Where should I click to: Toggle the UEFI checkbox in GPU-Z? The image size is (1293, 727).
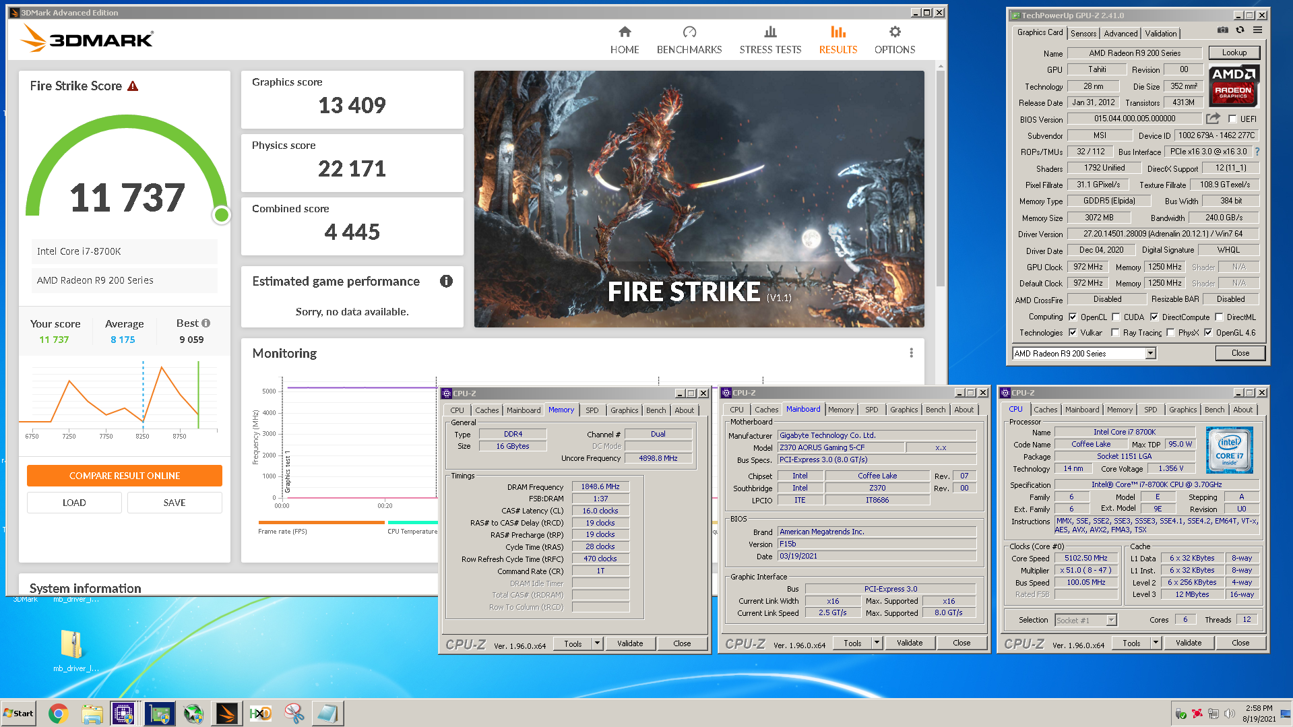pyautogui.click(x=1232, y=119)
